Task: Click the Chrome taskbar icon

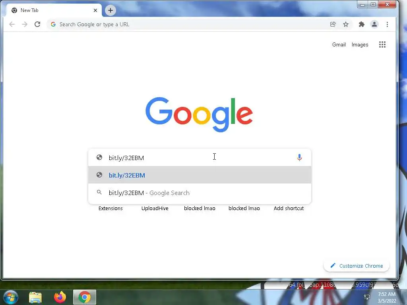Action: pyautogui.click(x=85, y=297)
